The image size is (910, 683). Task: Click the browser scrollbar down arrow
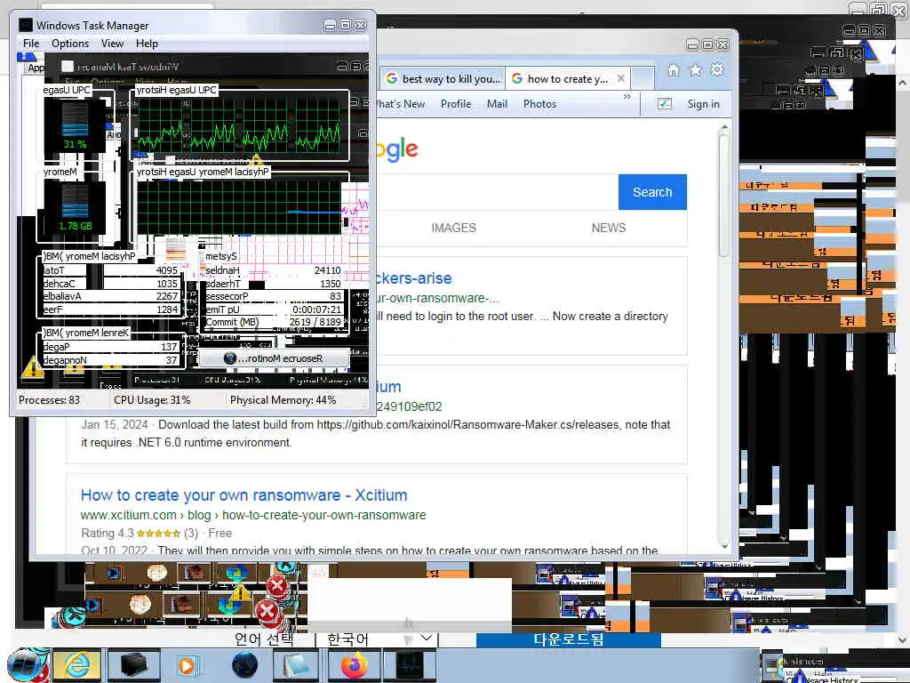tap(723, 546)
